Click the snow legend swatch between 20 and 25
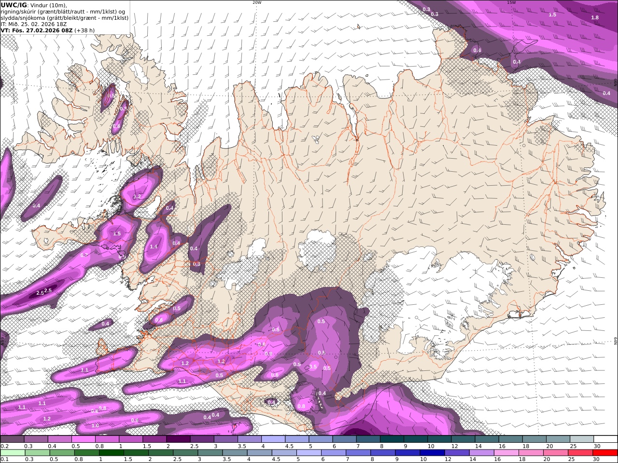Viewport: 618px width, 463px height. coord(557,439)
